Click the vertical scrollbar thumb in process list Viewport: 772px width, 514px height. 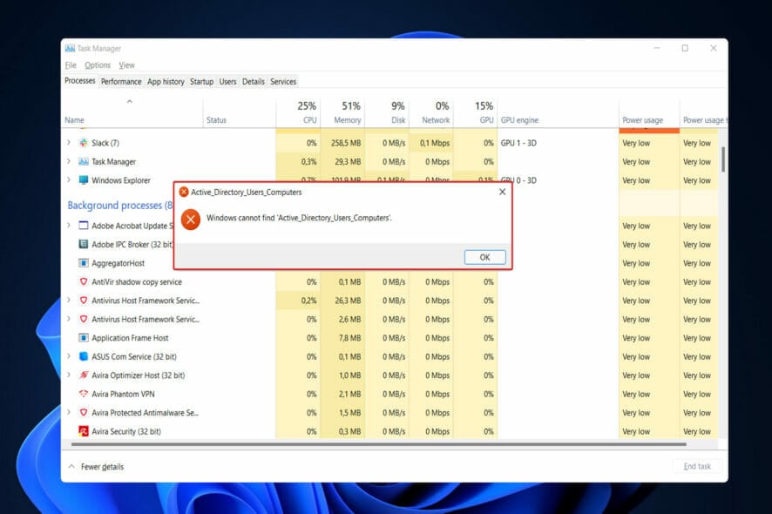722,159
